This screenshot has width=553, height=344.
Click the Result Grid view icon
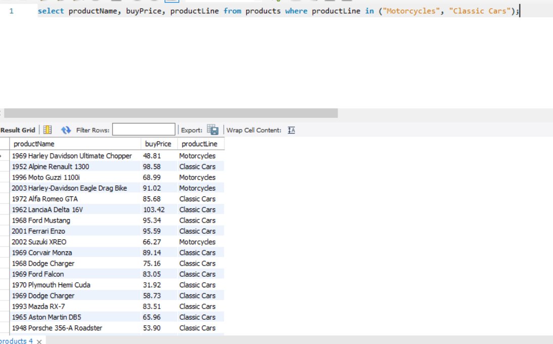pyautogui.click(x=47, y=130)
